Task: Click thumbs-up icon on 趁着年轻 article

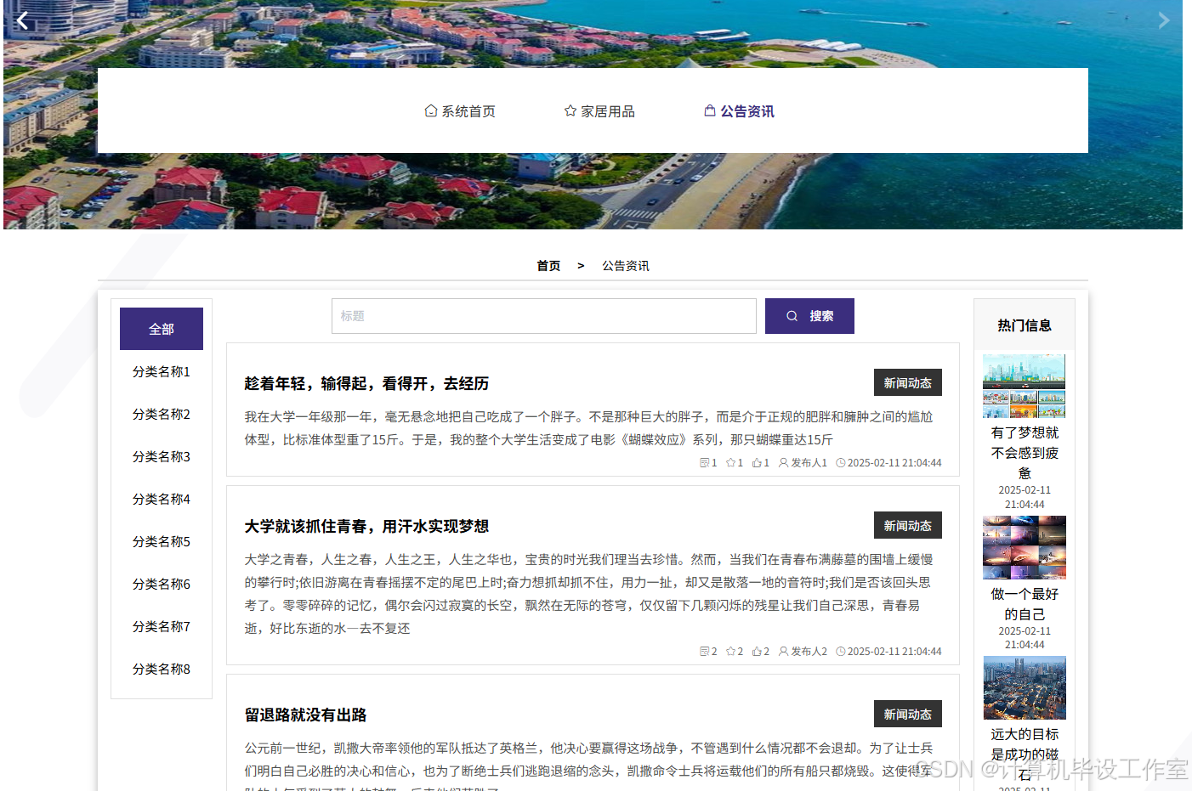Action: 757,463
